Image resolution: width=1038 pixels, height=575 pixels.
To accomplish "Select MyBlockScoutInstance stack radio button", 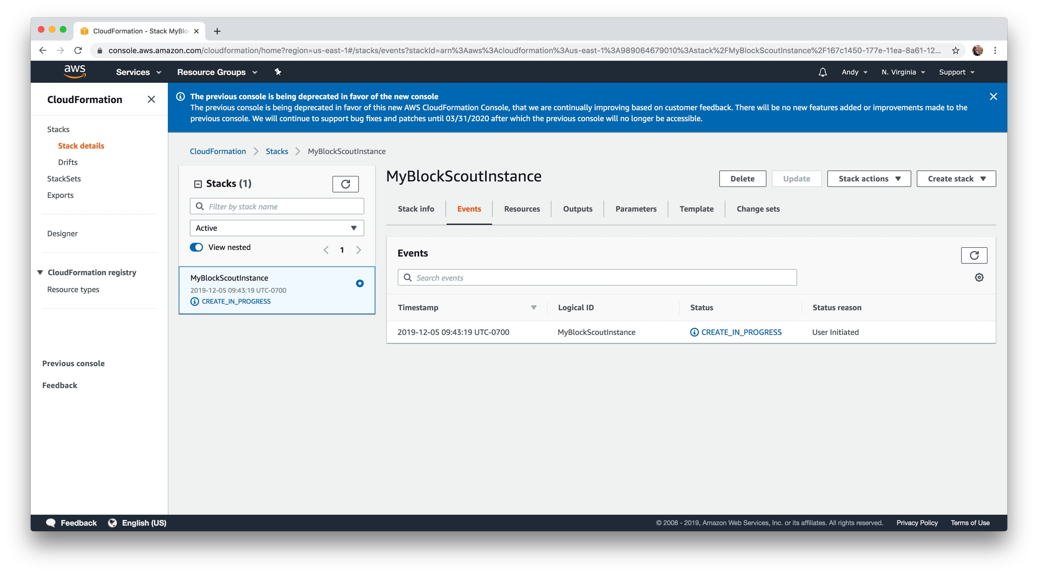I will [360, 283].
